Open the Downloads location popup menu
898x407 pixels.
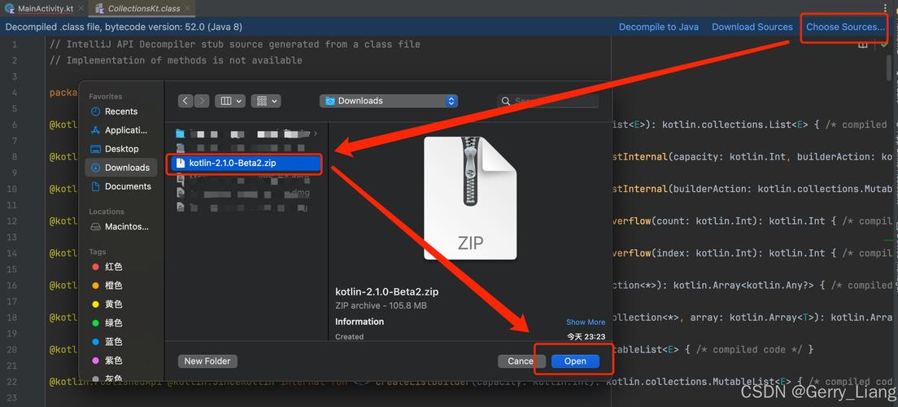(389, 101)
